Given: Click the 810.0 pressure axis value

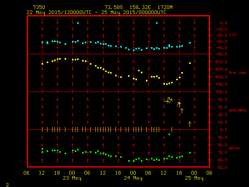Looking at the screenshot, I should [221, 62].
